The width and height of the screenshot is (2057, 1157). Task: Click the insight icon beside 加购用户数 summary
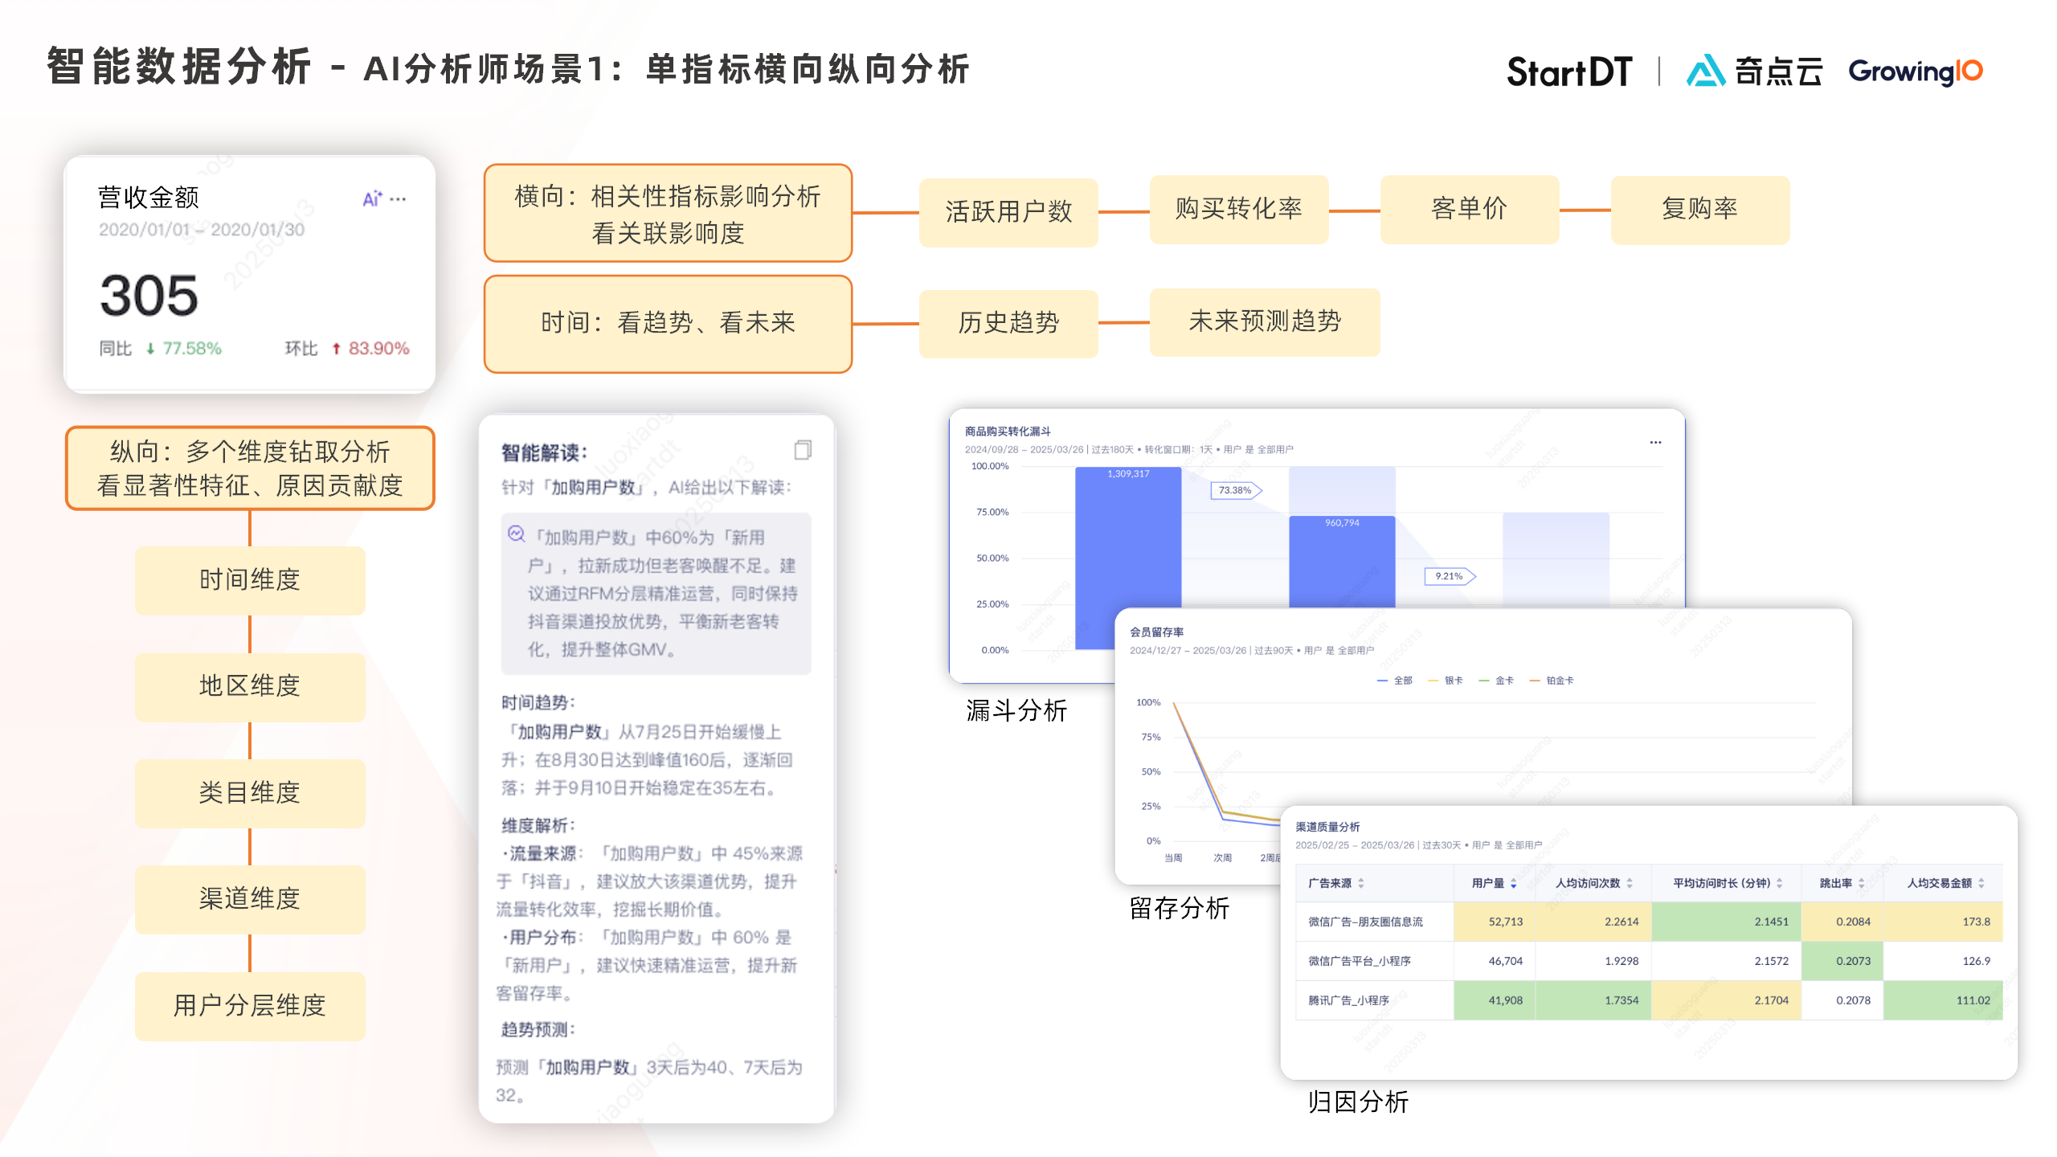pos(516,534)
